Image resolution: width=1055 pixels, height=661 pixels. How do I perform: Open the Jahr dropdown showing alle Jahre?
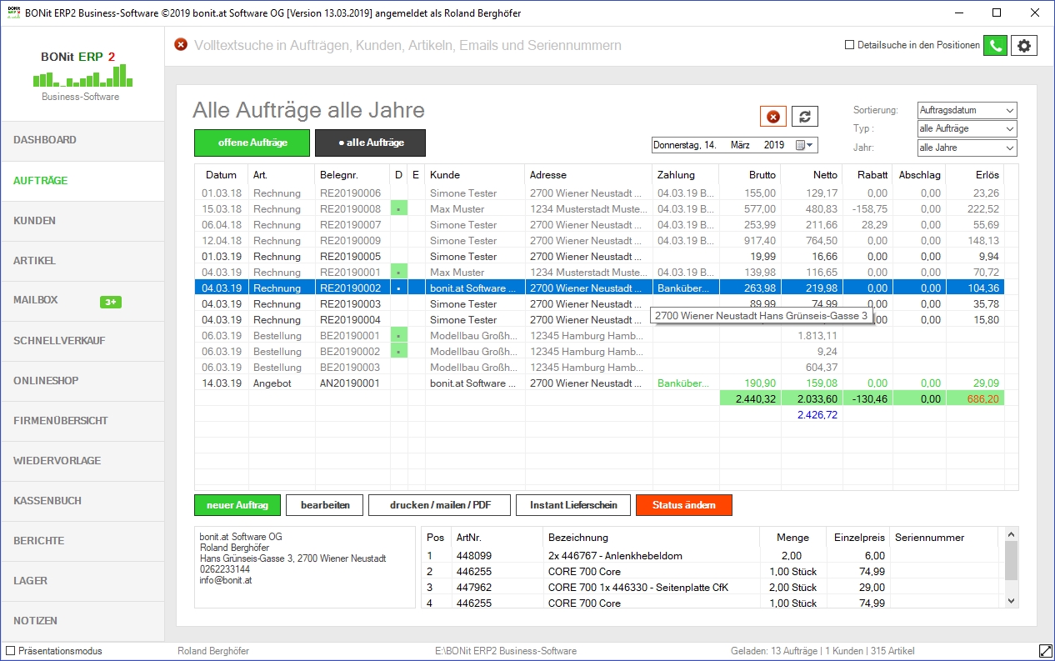click(x=967, y=148)
